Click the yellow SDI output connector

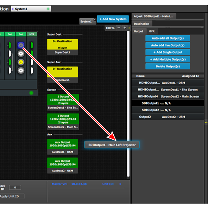click(x=21, y=62)
